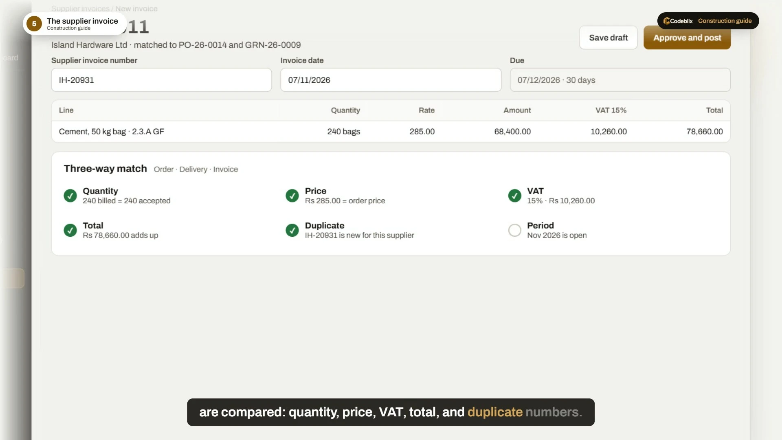The width and height of the screenshot is (782, 440).
Task: Click the empty Period status circle
Action: (x=514, y=231)
